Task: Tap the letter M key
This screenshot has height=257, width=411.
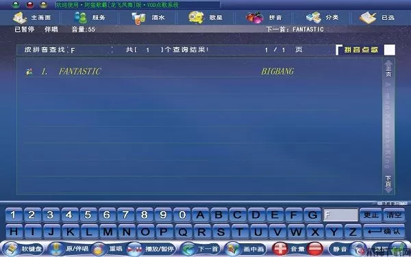Action: (x=108, y=232)
